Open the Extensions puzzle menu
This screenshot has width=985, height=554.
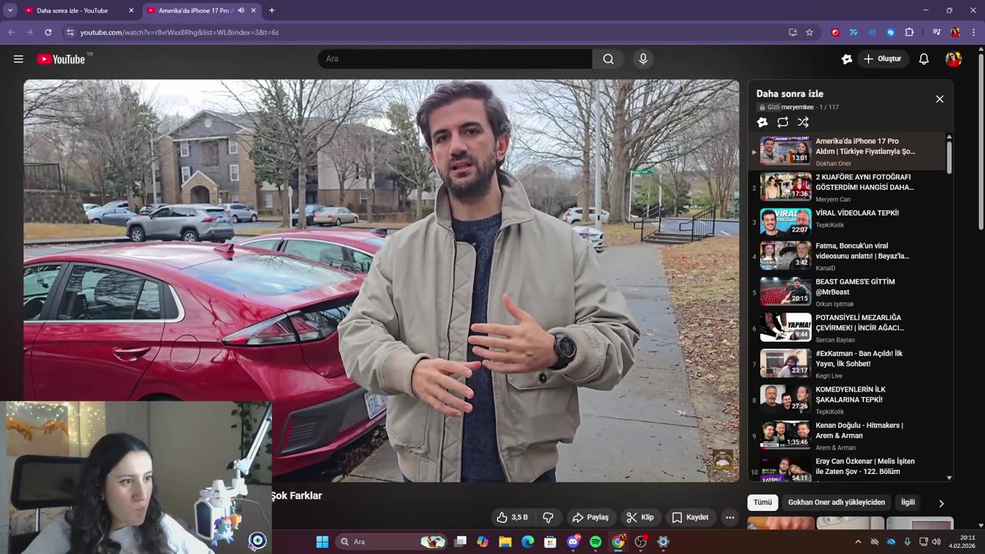pyautogui.click(x=910, y=32)
